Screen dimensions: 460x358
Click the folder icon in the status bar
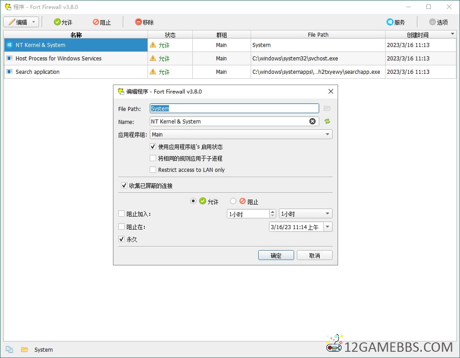click(24, 349)
